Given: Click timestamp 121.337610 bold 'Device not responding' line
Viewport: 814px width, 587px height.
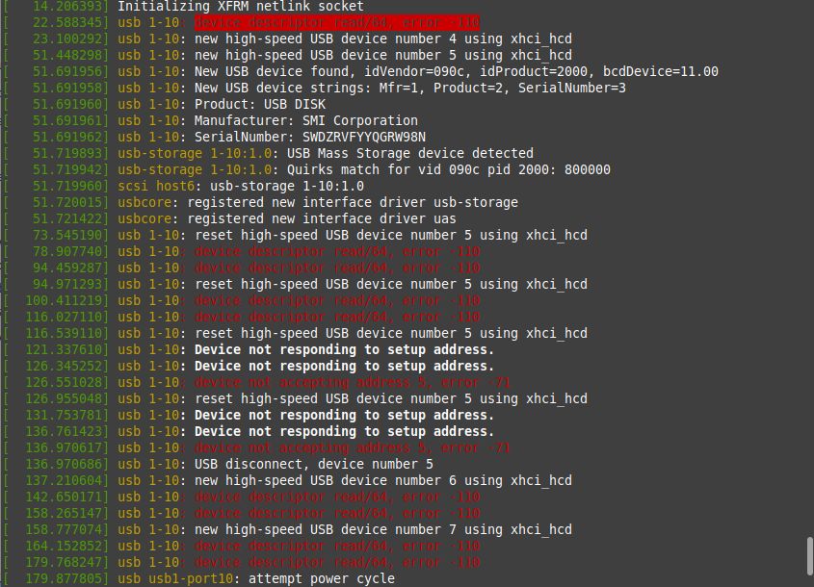Looking at the screenshot, I should [249, 349].
